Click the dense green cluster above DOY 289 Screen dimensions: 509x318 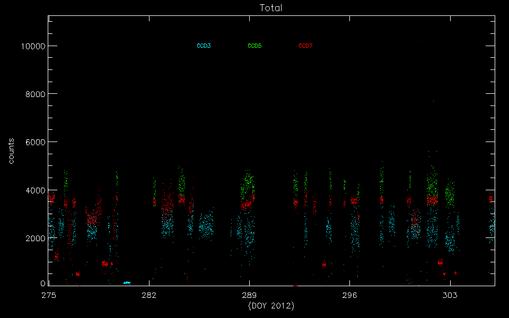click(x=248, y=183)
